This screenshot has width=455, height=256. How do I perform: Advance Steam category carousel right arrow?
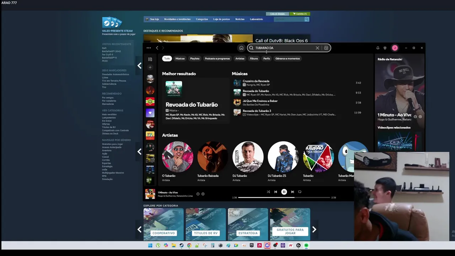(x=314, y=229)
